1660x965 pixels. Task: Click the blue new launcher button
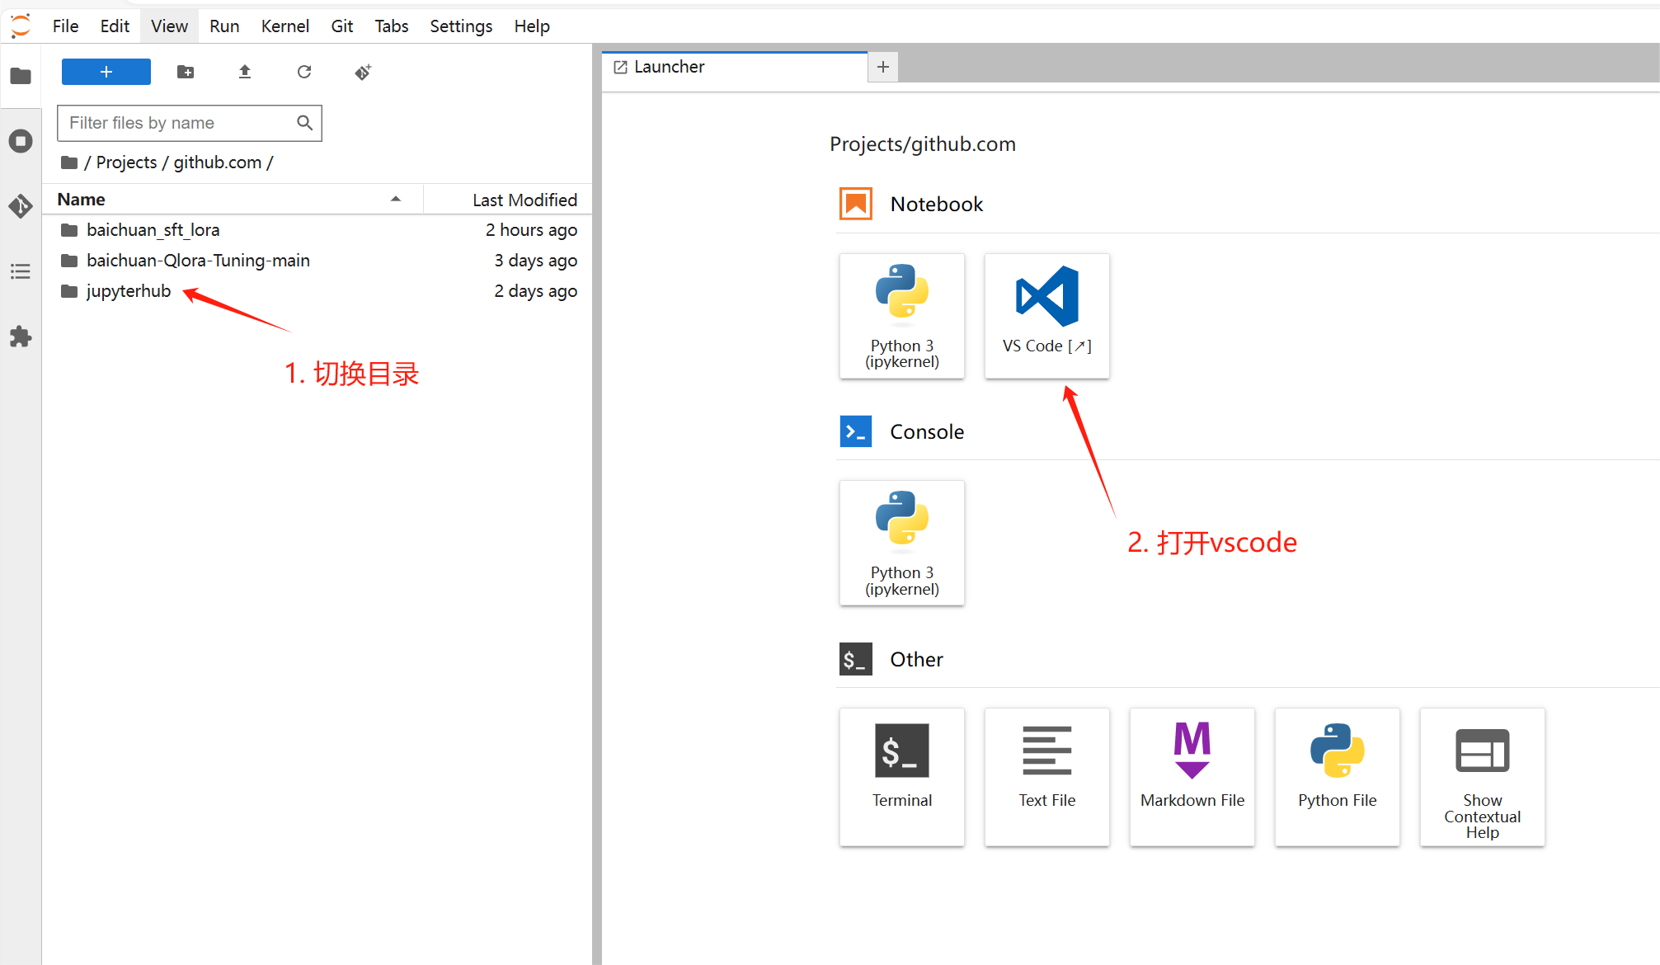point(106,73)
